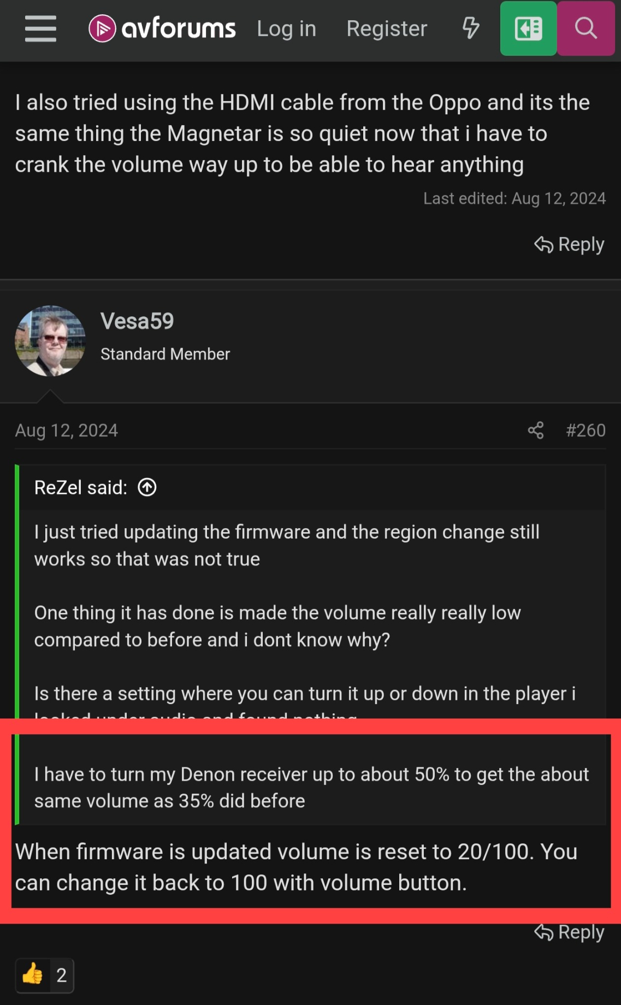Reply to Vesa59's firmware volume post
Image resolution: width=621 pixels, height=1005 pixels.
coord(570,932)
